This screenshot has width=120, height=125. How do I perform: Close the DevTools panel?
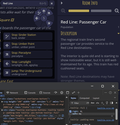pos(115,92)
